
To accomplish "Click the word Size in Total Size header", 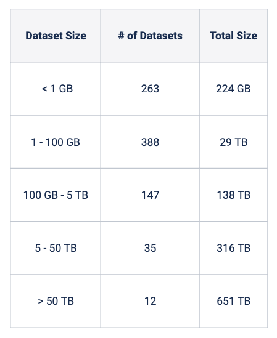I will tap(247, 36).
